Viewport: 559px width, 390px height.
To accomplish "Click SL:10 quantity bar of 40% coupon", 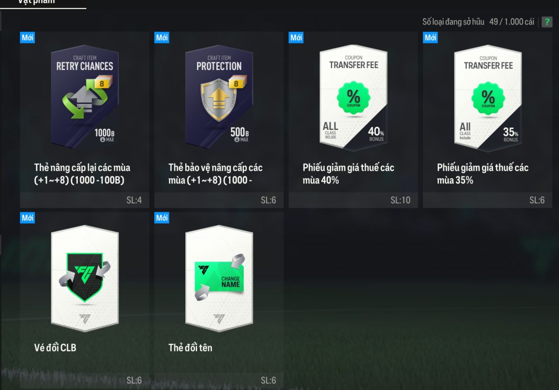I will click(x=353, y=200).
